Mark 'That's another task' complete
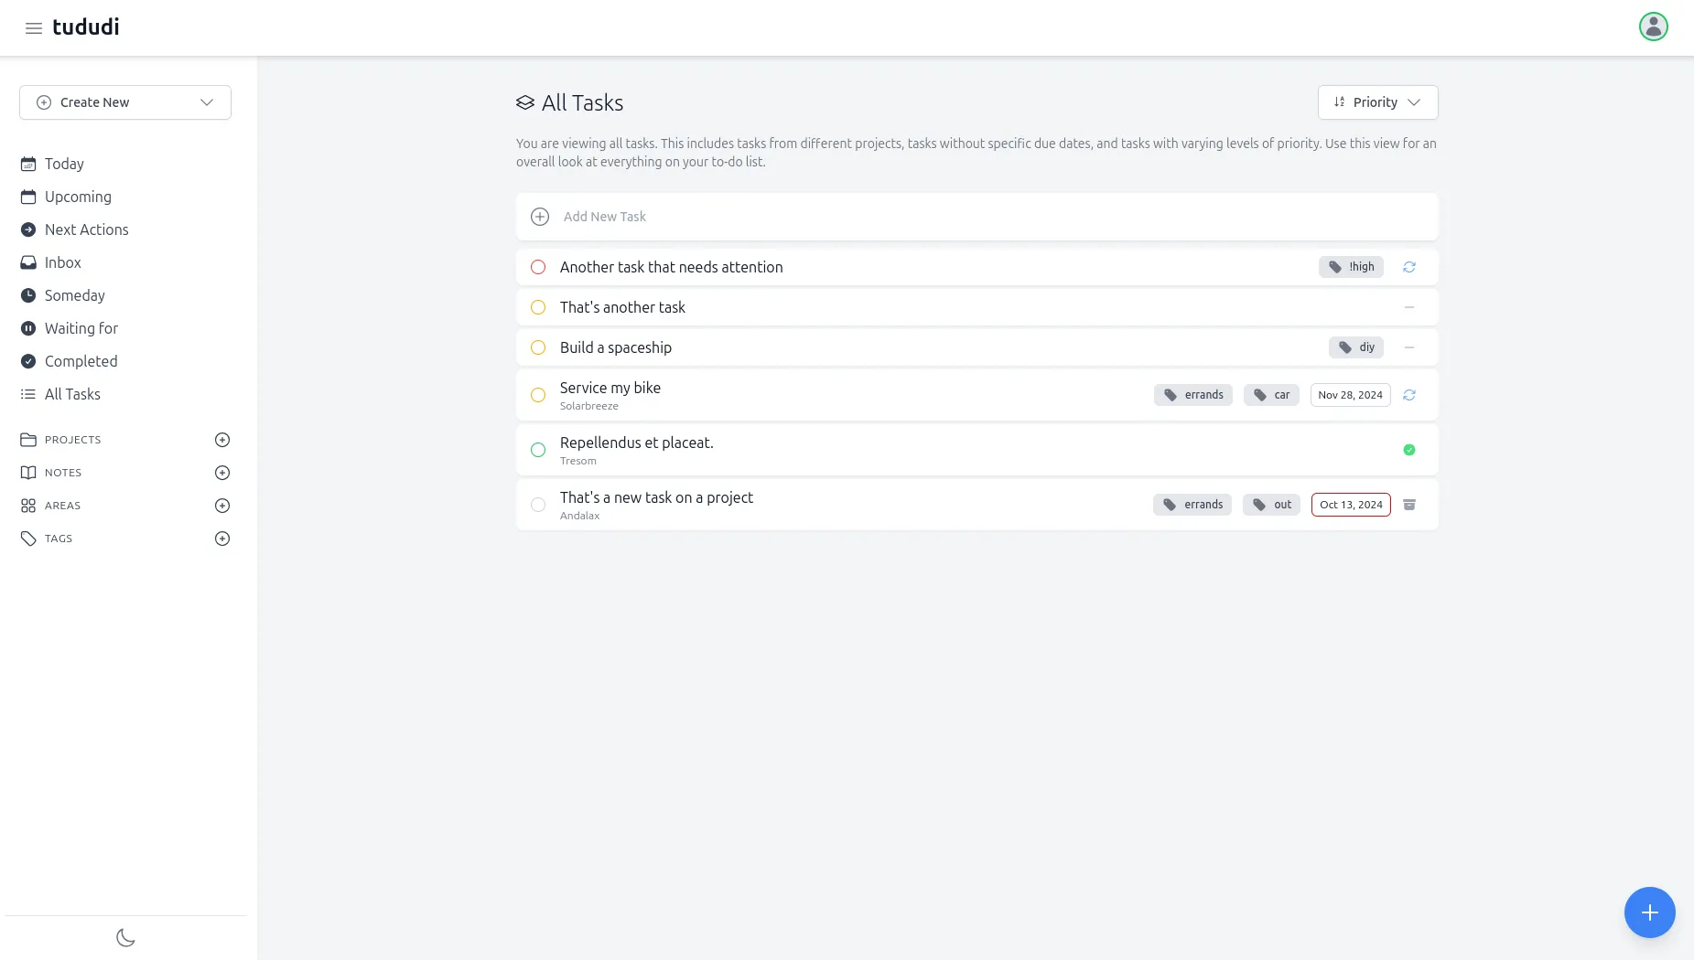The image size is (1694, 960). [538, 307]
